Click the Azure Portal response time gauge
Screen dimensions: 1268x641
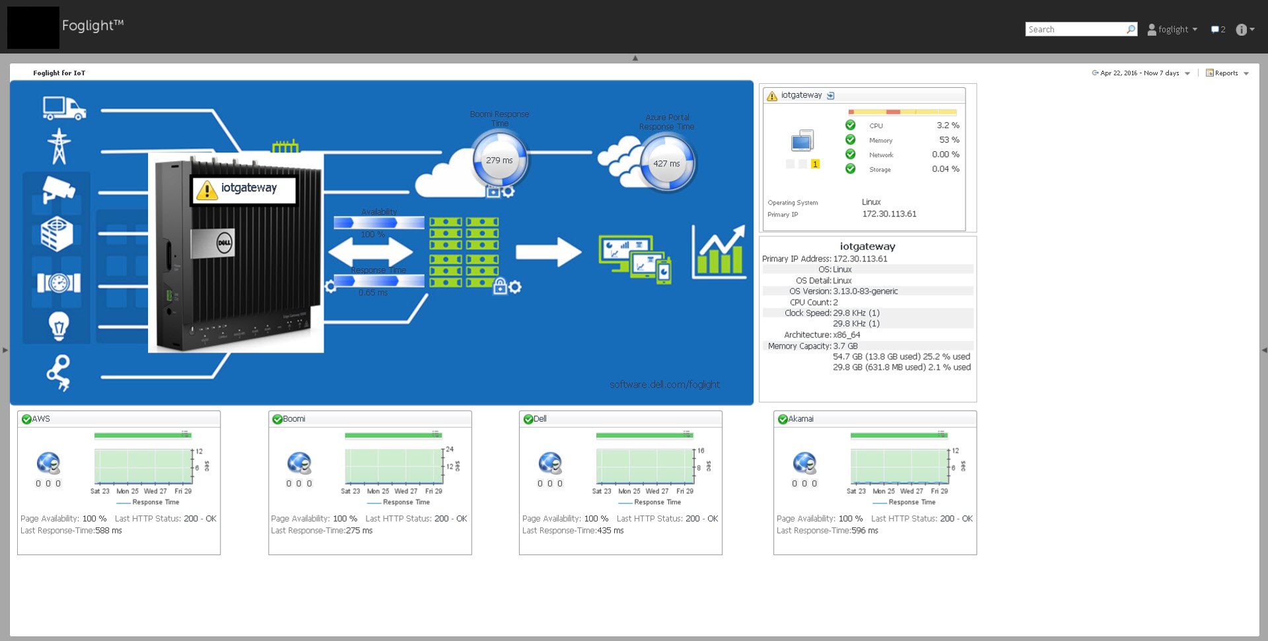(666, 163)
